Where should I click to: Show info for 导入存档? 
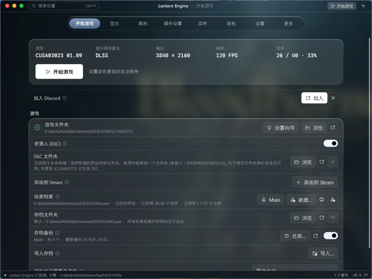[x=58, y=254]
